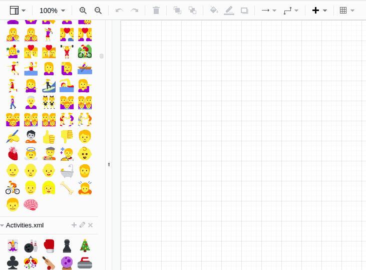Open the plus insert dropdown
Image resolution: width=366 pixels, height=270 pixels.
pyautogui.click(x=319, y=11)
